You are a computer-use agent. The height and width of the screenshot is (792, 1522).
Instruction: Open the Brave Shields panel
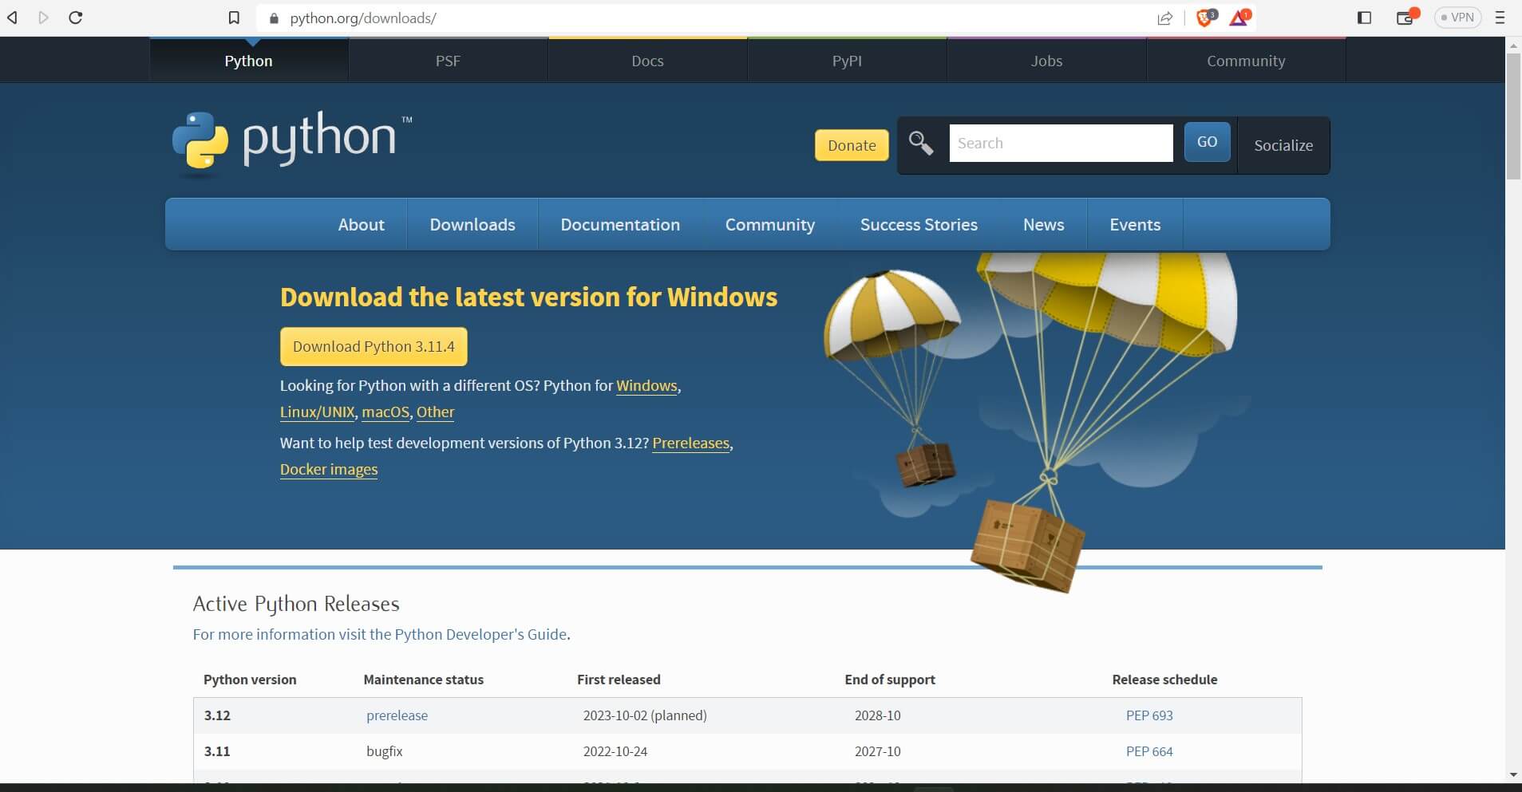click(1204, 17)
